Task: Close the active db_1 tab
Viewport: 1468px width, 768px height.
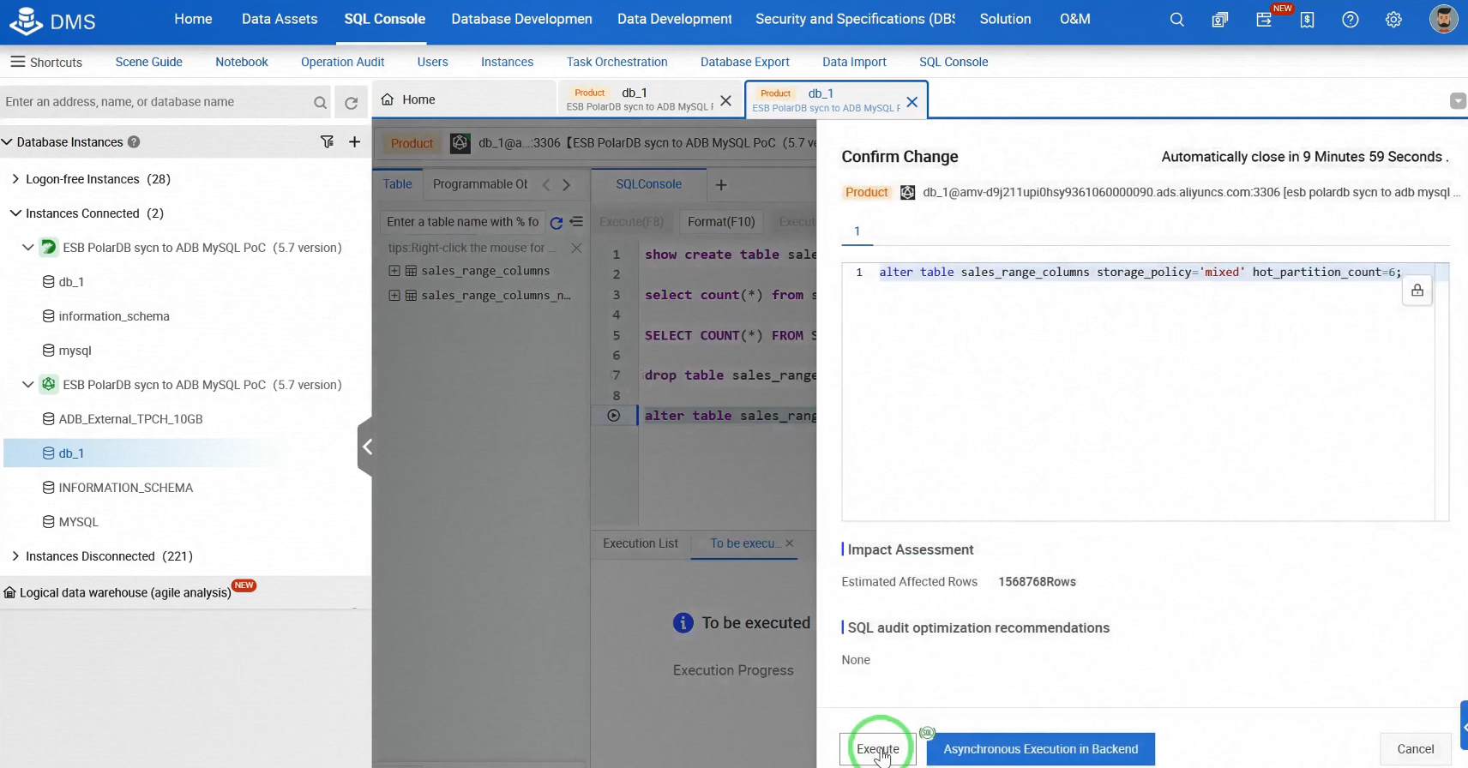Action: pos(912,102)
